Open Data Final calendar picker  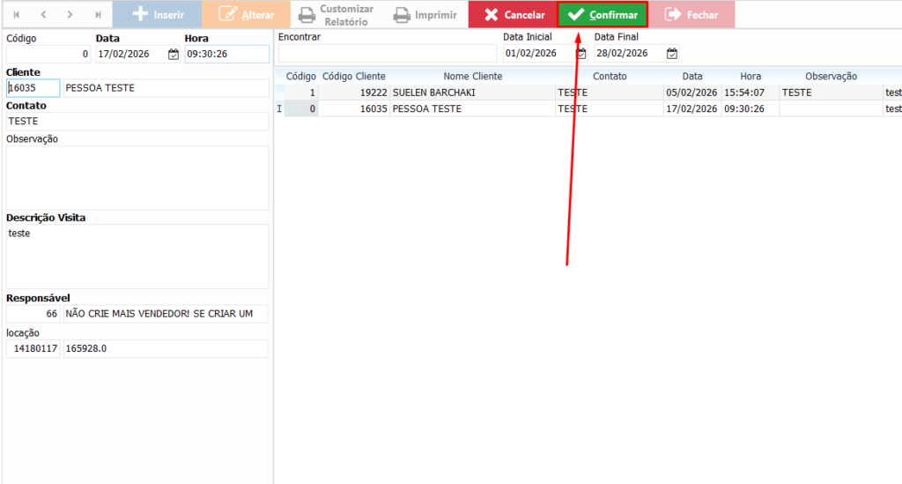672,54
